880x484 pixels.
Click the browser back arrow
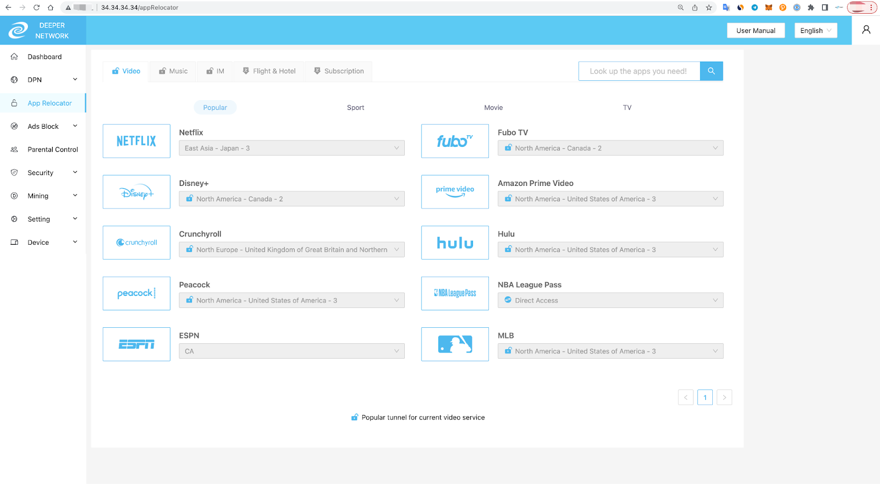(8, 8)
